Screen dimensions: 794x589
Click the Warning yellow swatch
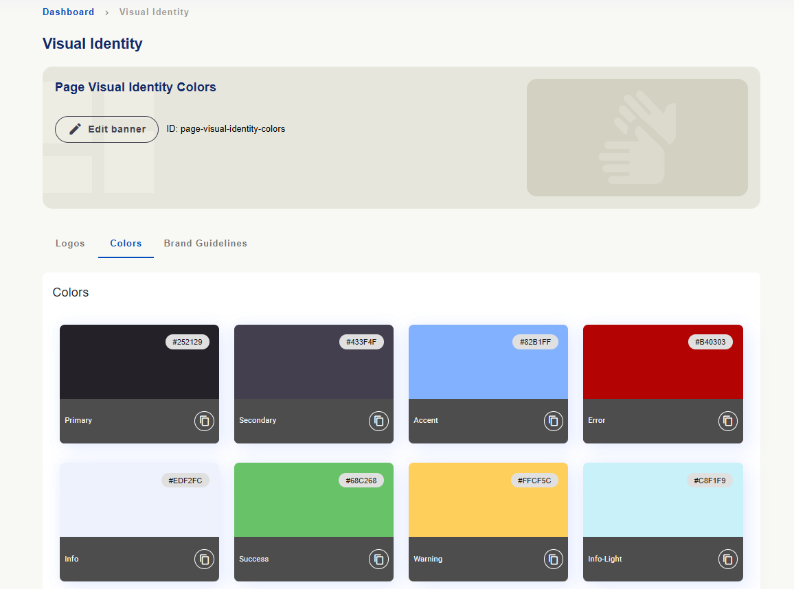click(488, 500)
